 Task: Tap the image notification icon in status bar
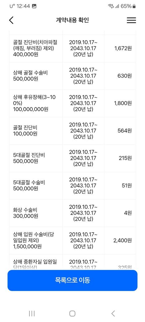(x=34, y=6)
